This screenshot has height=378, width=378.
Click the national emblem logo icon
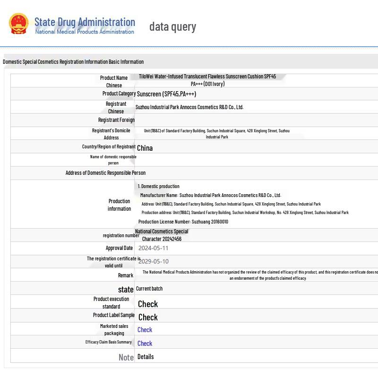click(x=18, y=24)
